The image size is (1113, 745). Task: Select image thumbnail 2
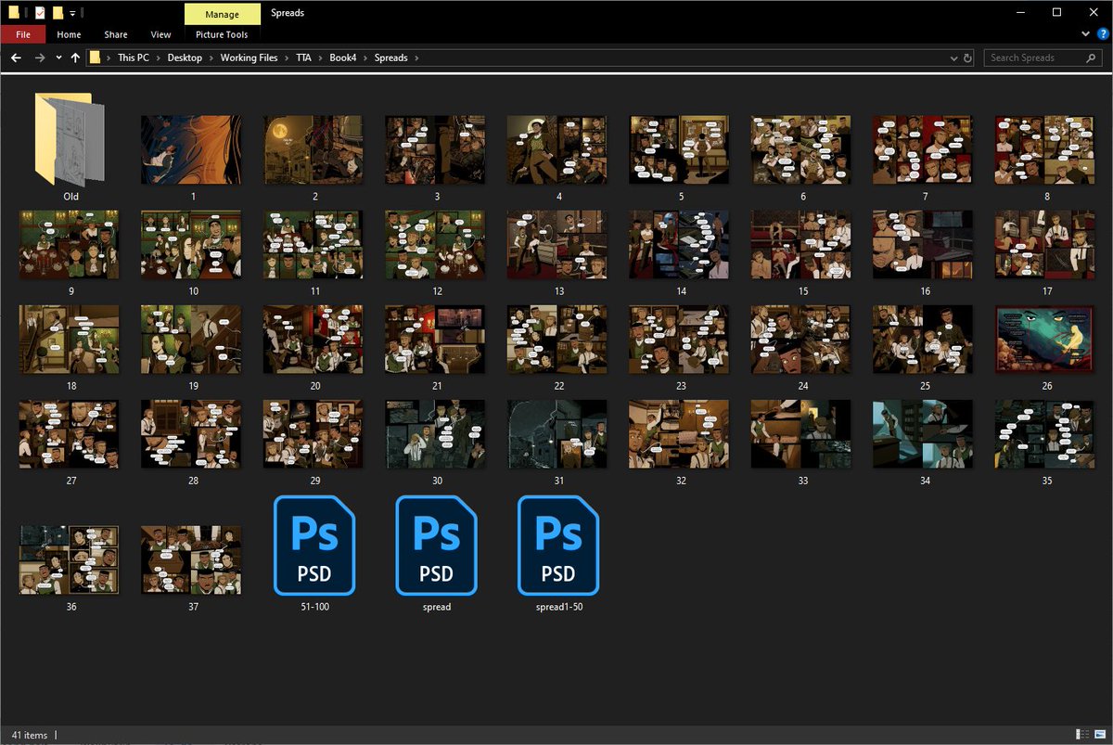coord(314,149)
